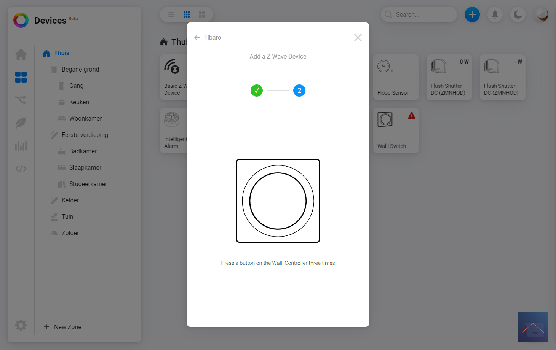This screenshot has height=350, width=556.
Task: Open the Home icon in sidebar
Action: coord(21,54)
